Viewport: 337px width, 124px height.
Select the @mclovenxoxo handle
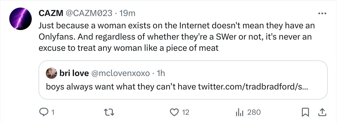pyautogui.click(x=121, y=74)
